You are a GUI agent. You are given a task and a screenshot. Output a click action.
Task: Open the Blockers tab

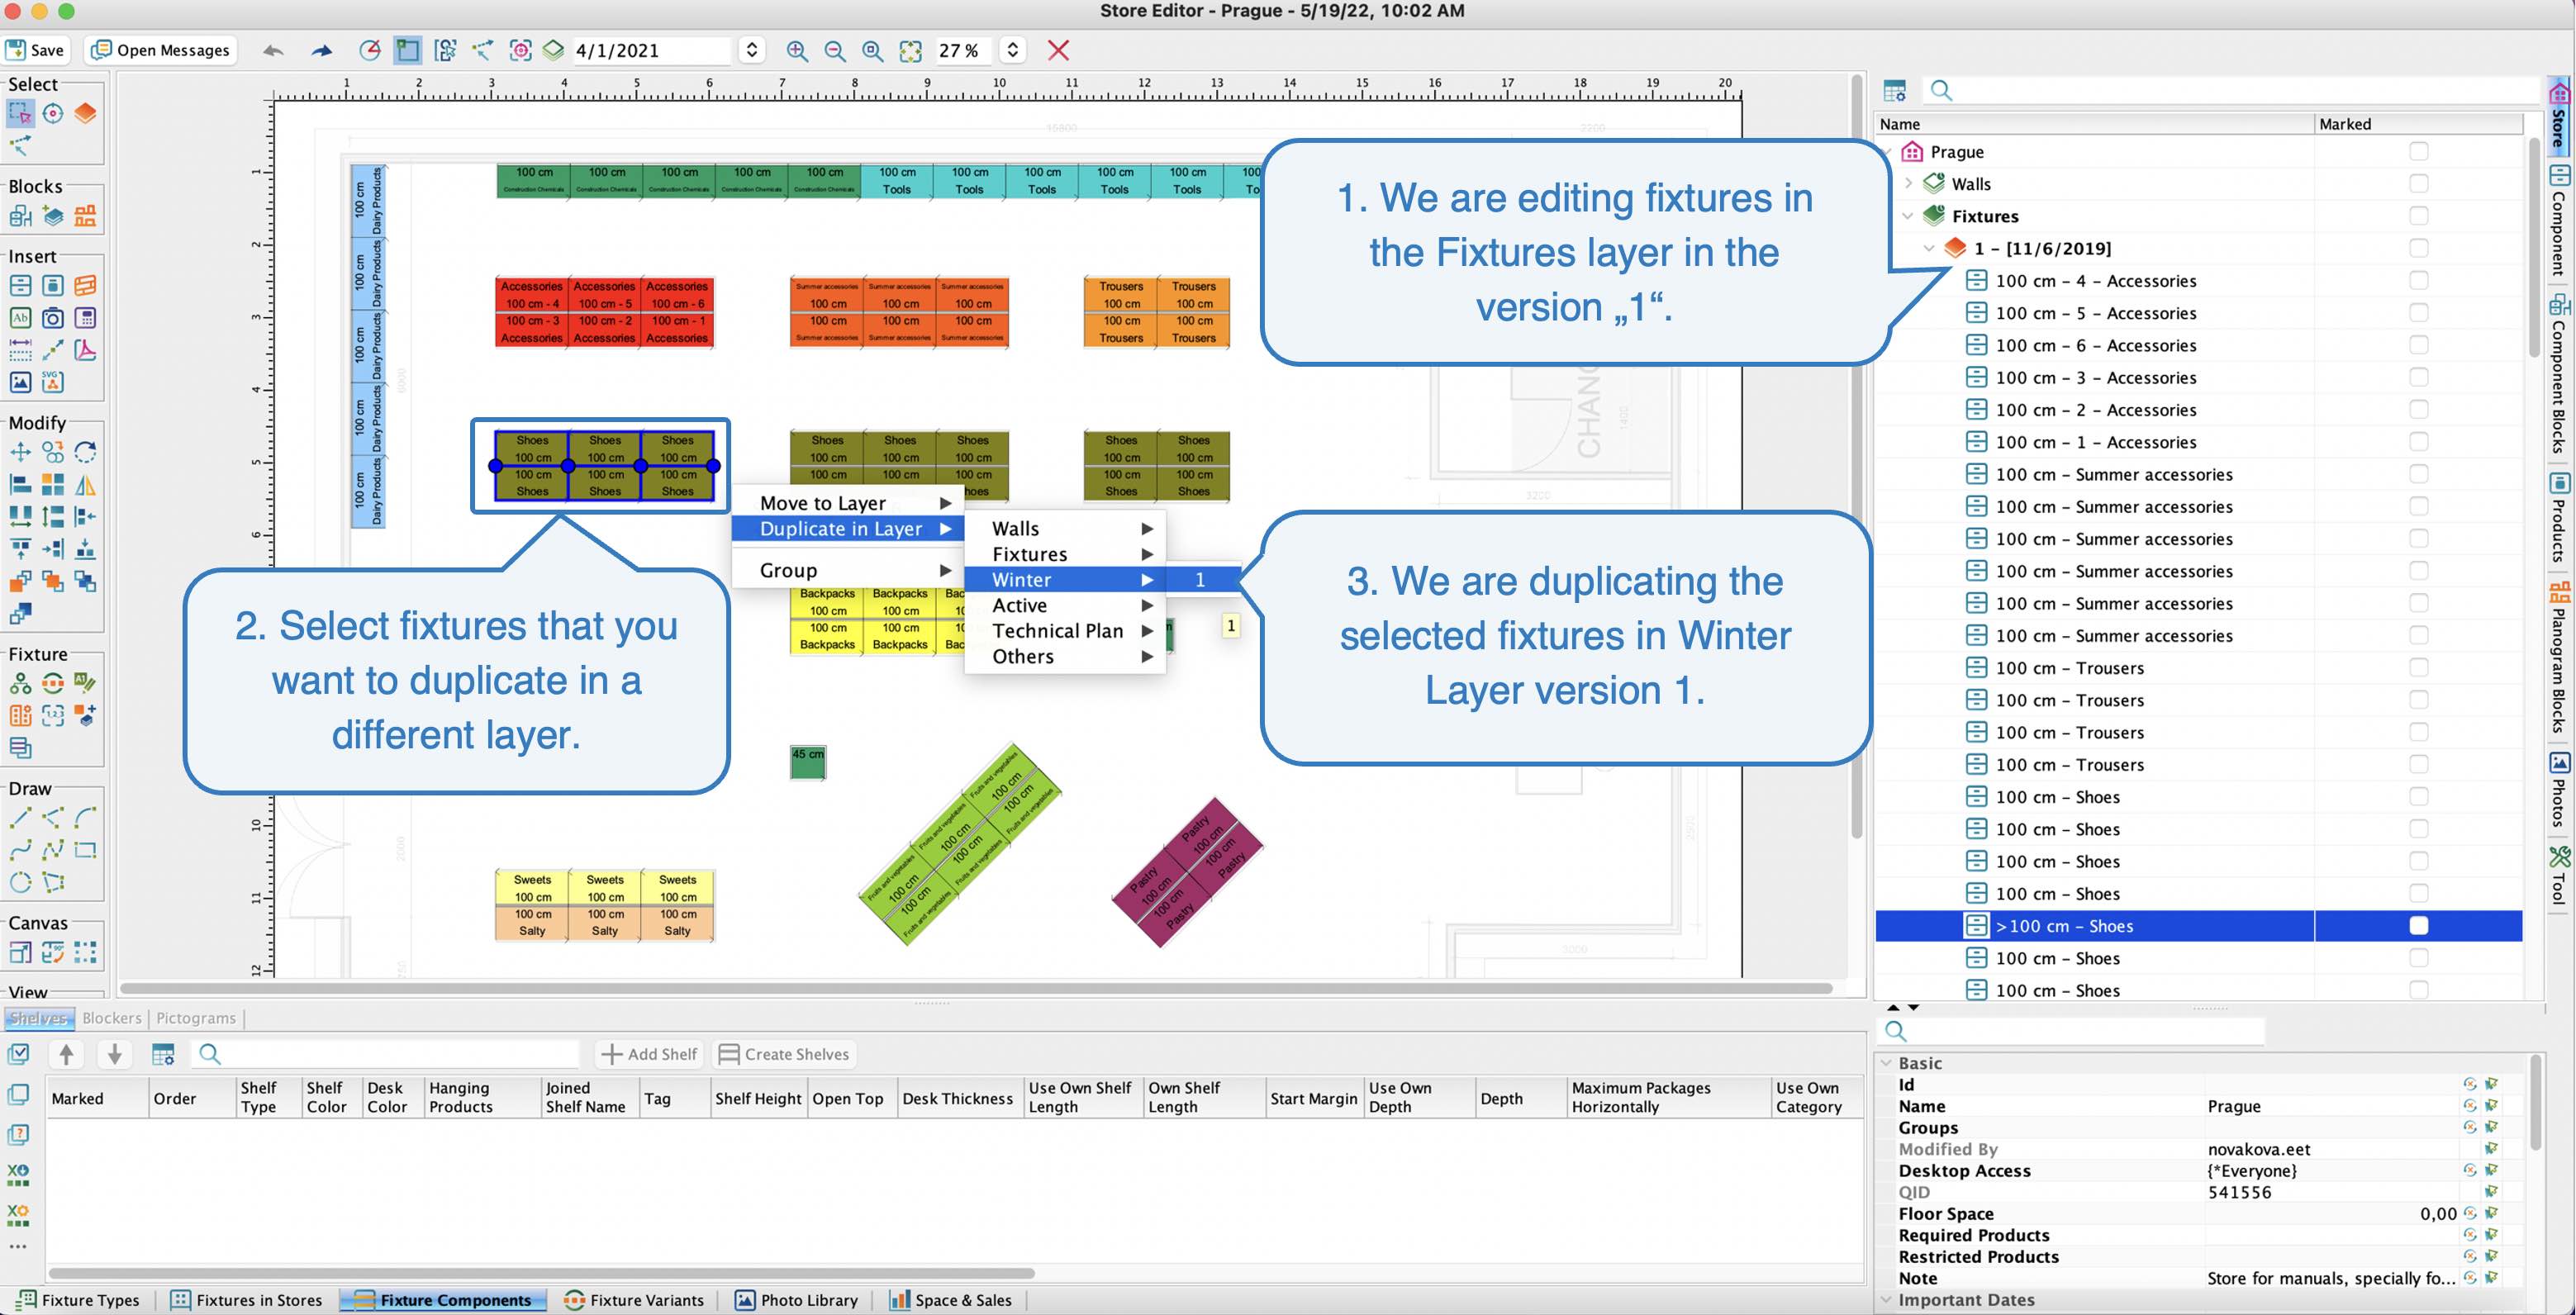pos(112,1018)
